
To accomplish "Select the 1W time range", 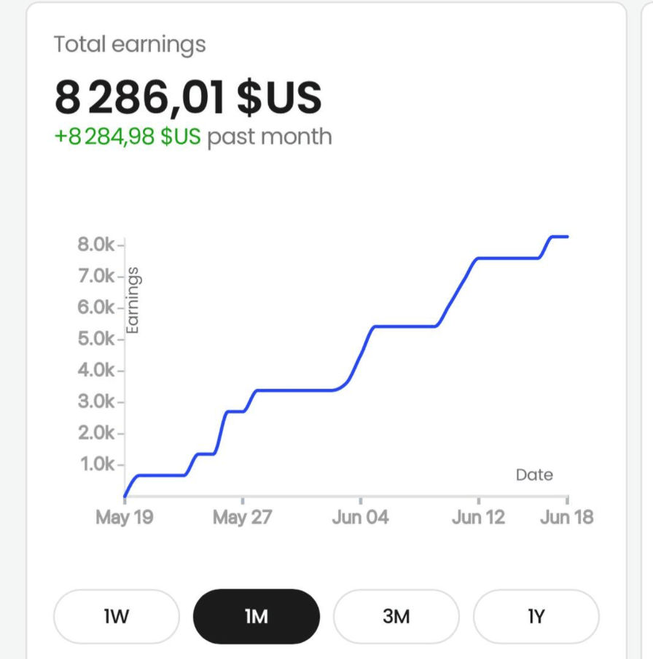I will point(116,617).
